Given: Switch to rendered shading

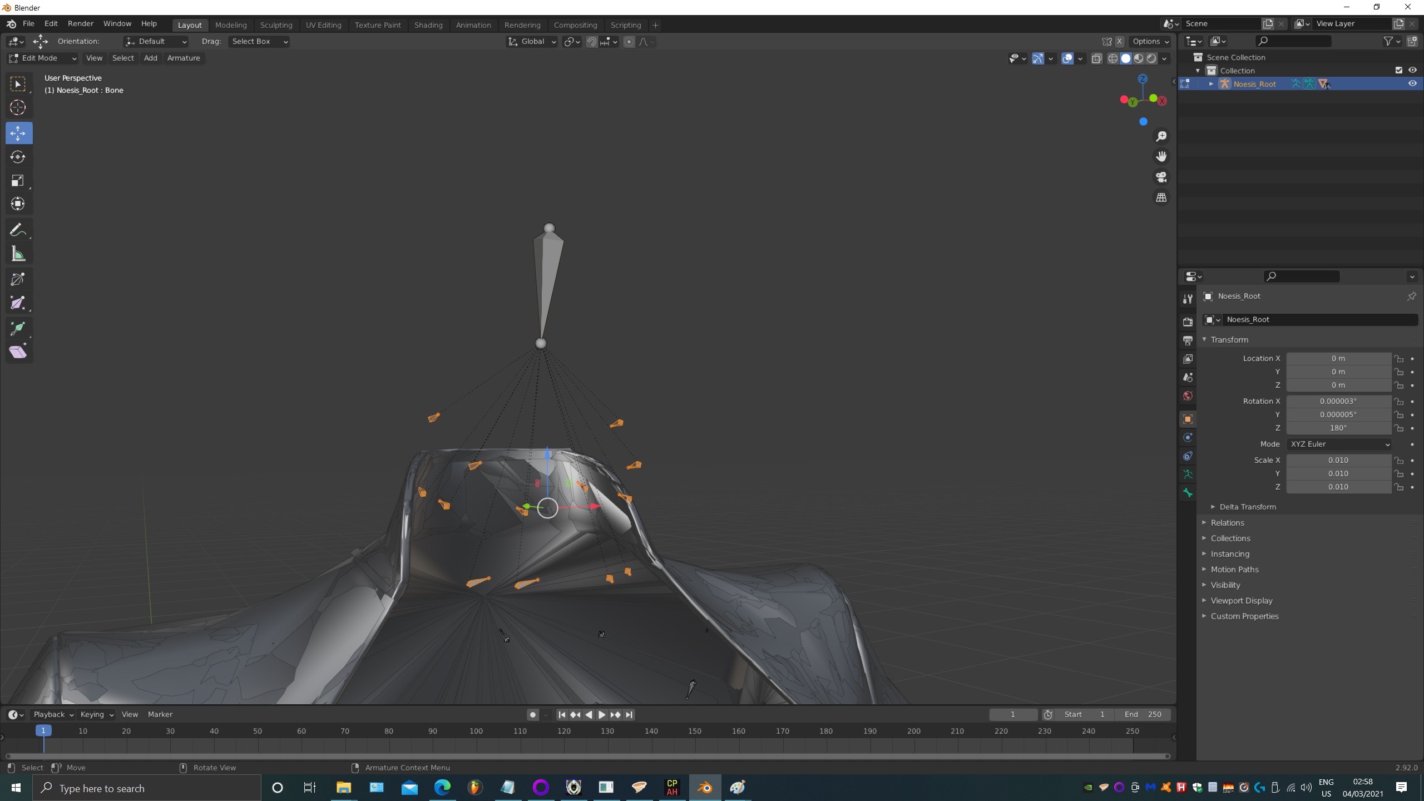Looking at the screenshot, I should pyautogui.click(x=1151, y=58).
